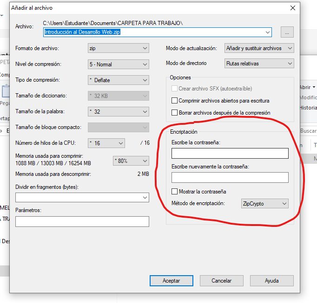Open Modo de directorio Rutas relativas dropdown
The image size is (317, 303).
[x=259, y=64]
